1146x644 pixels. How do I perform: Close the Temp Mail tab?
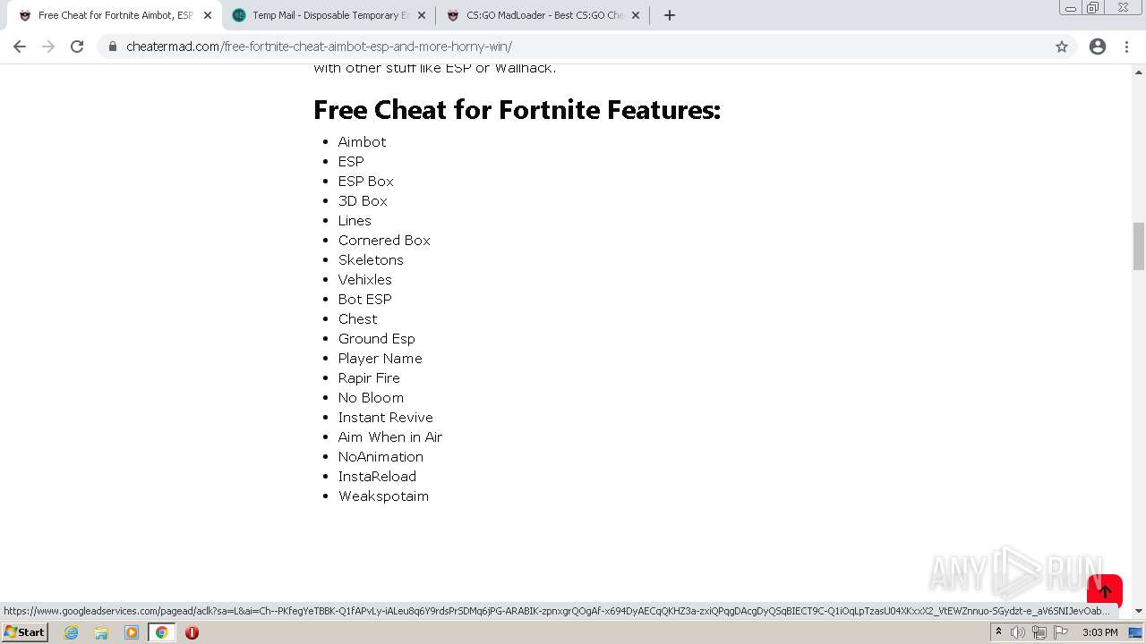(422, 15)
